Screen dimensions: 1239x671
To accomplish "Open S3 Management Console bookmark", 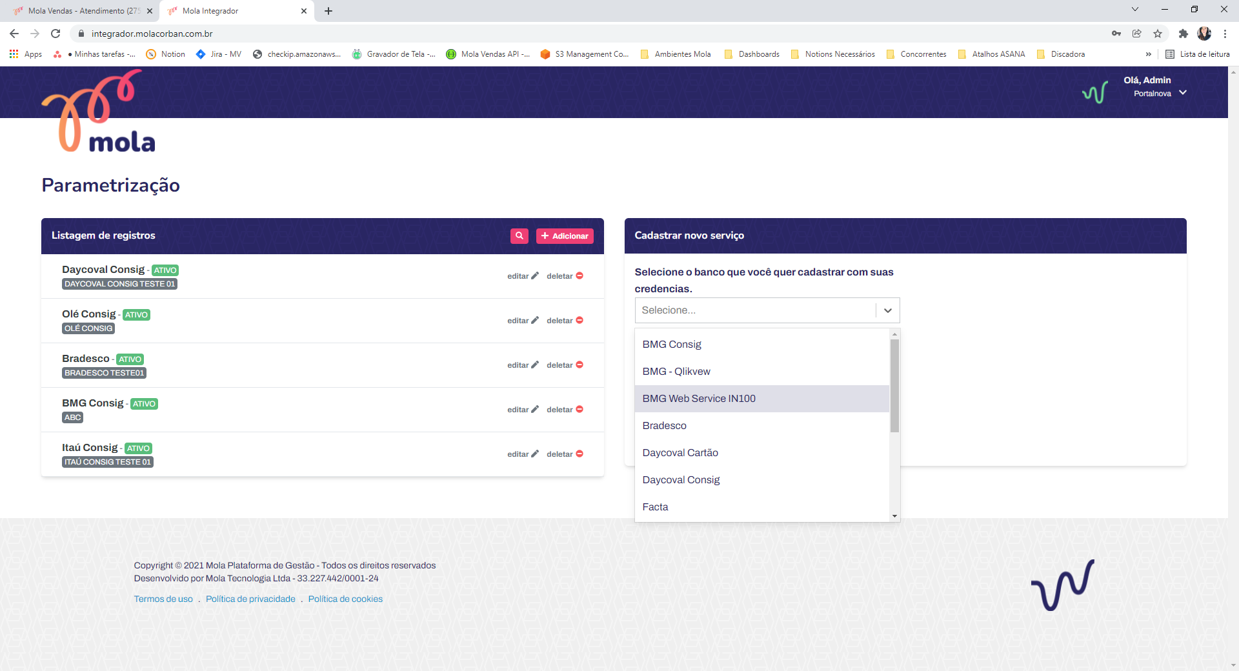I will click(585, 54).
